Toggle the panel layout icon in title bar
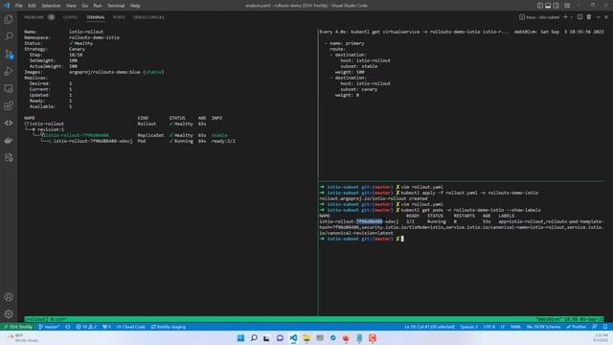This screenshot has width=613, height=345. pos(548,6)
